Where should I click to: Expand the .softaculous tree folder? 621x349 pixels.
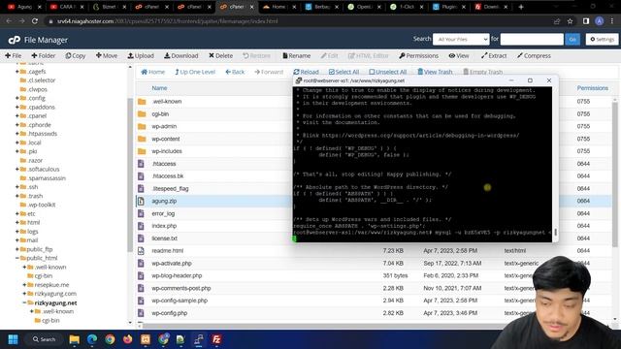(17, 169)
